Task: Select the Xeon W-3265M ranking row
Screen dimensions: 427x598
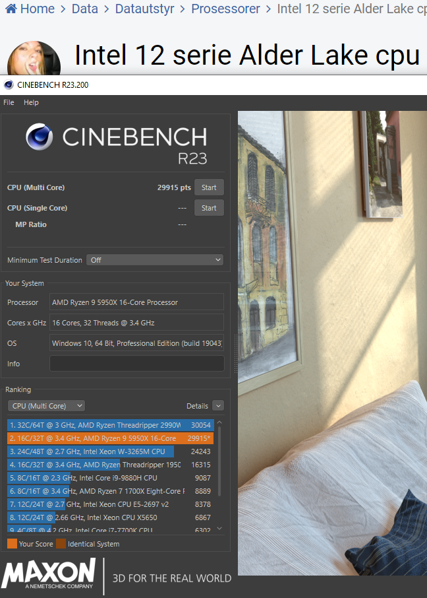Action: (111, 451)
